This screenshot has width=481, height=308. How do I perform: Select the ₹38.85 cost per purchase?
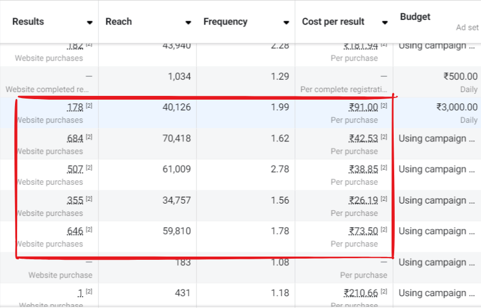(363, 170)
